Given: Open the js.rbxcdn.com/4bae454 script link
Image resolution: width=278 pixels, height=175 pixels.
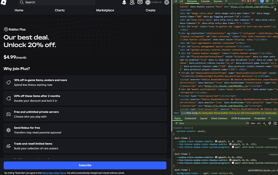Looking at the screenshot, I should [226, 106].
